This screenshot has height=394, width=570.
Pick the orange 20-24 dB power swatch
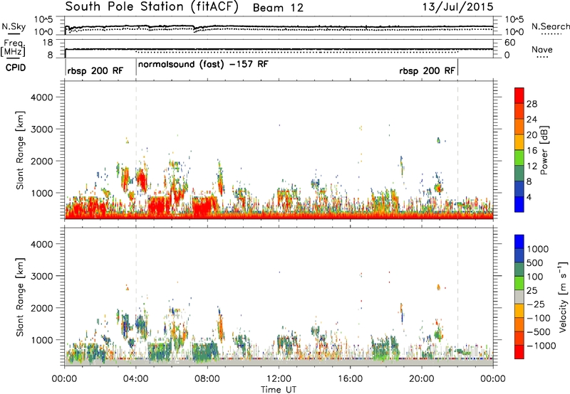tap(519, 127)
